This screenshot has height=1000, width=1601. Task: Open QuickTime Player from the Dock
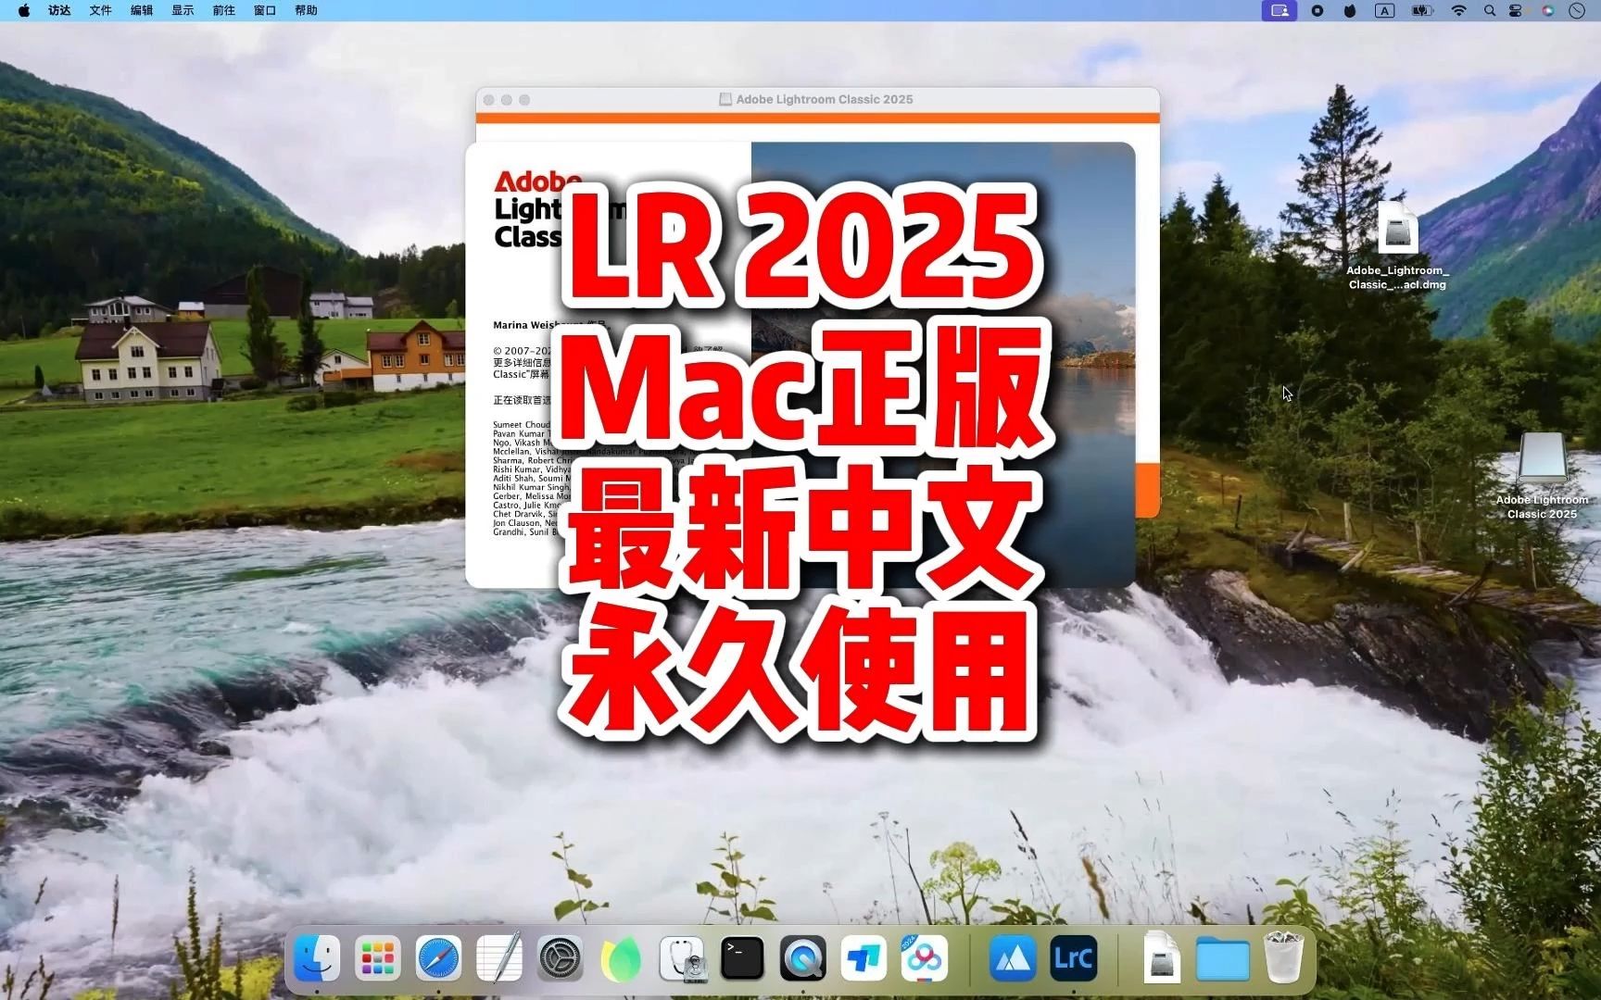(x=803, y=958)
